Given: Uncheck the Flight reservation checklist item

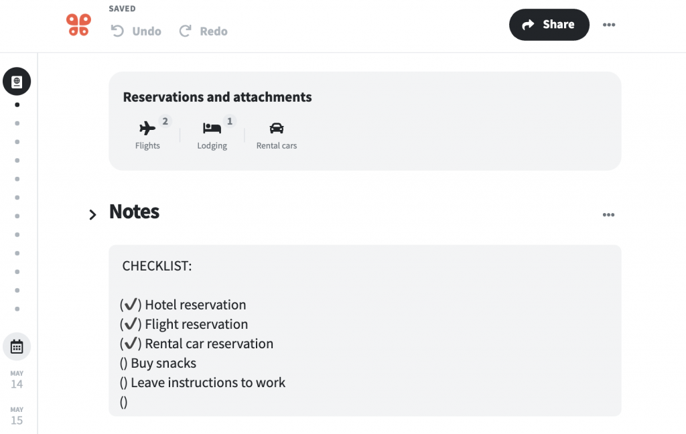Looking at the screenshot, I should 131,323.
